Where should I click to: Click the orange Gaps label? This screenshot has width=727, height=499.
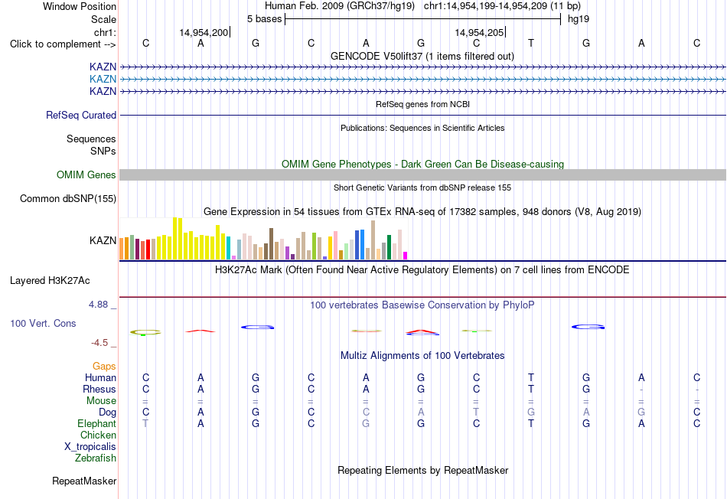104,367
